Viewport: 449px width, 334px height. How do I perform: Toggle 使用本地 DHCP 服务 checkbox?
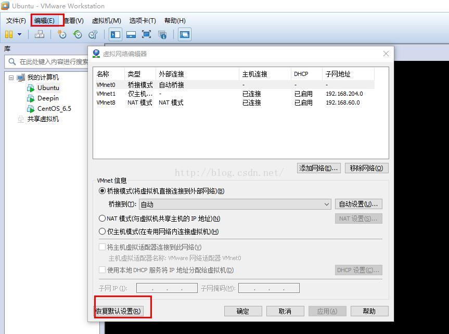(102, 270)
